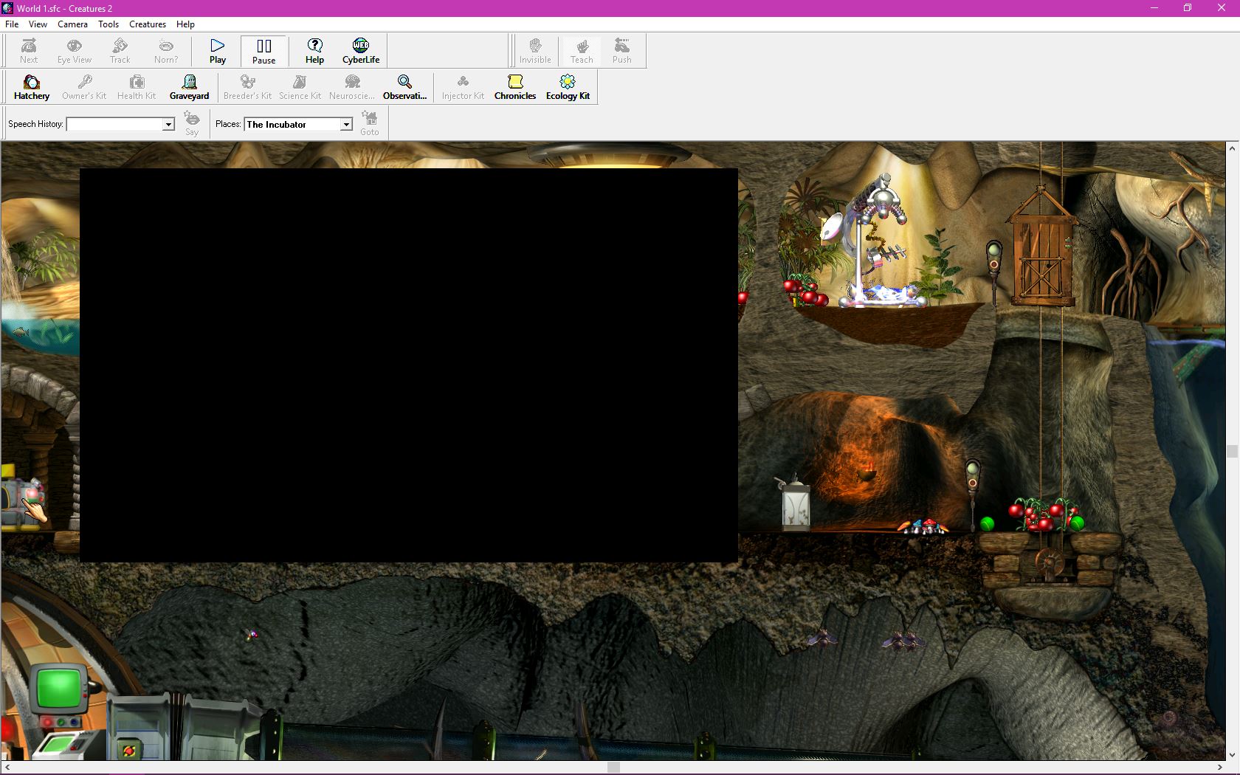
Task: Select the Next creature button
Action: click(x=29, y=50)
